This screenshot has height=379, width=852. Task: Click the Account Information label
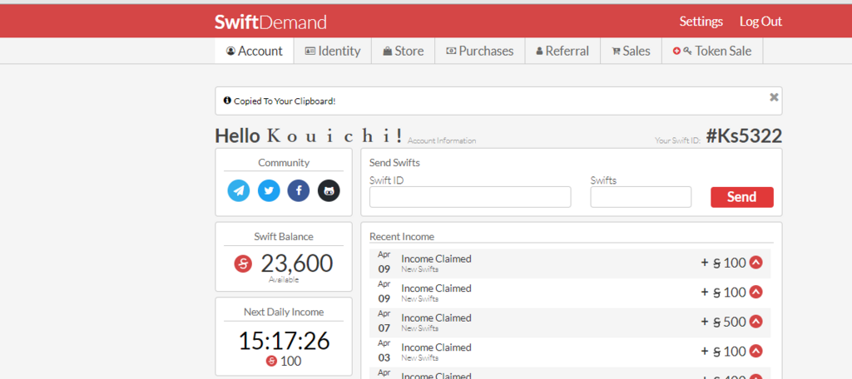pos(442,140)
